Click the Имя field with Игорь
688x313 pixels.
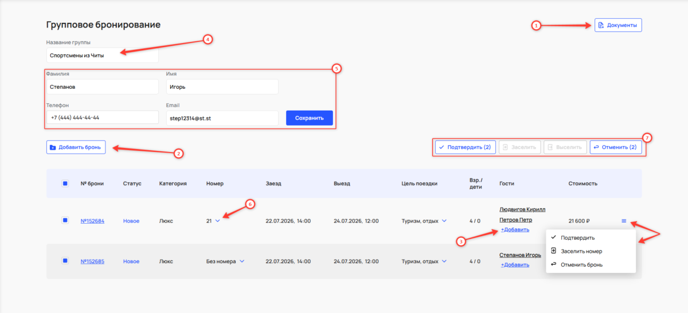[x=222, y=87]
